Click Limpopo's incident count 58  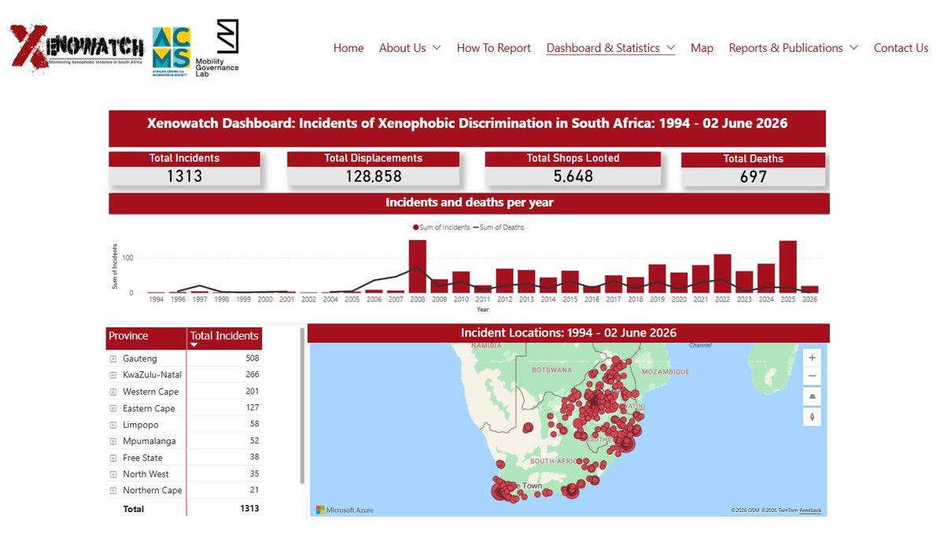click(x=254, y=425)
